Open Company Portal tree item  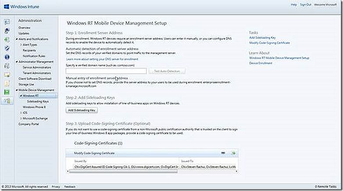click(29, 124)
